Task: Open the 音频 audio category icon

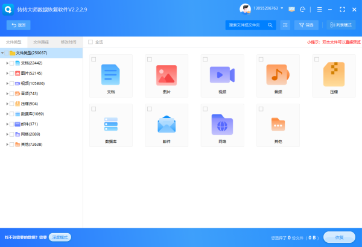Action: (x=278, y=74)
